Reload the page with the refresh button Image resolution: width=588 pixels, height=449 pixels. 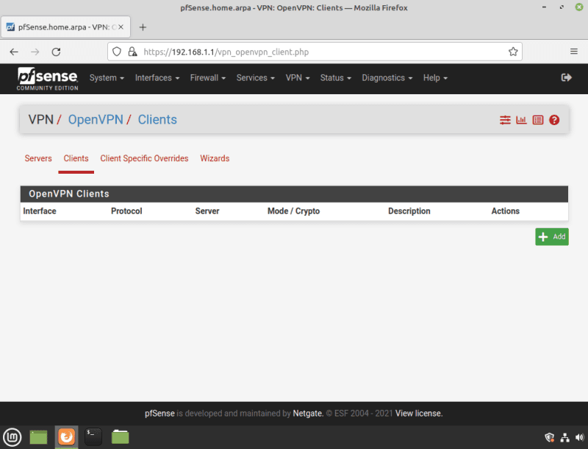tap(56, 52)
